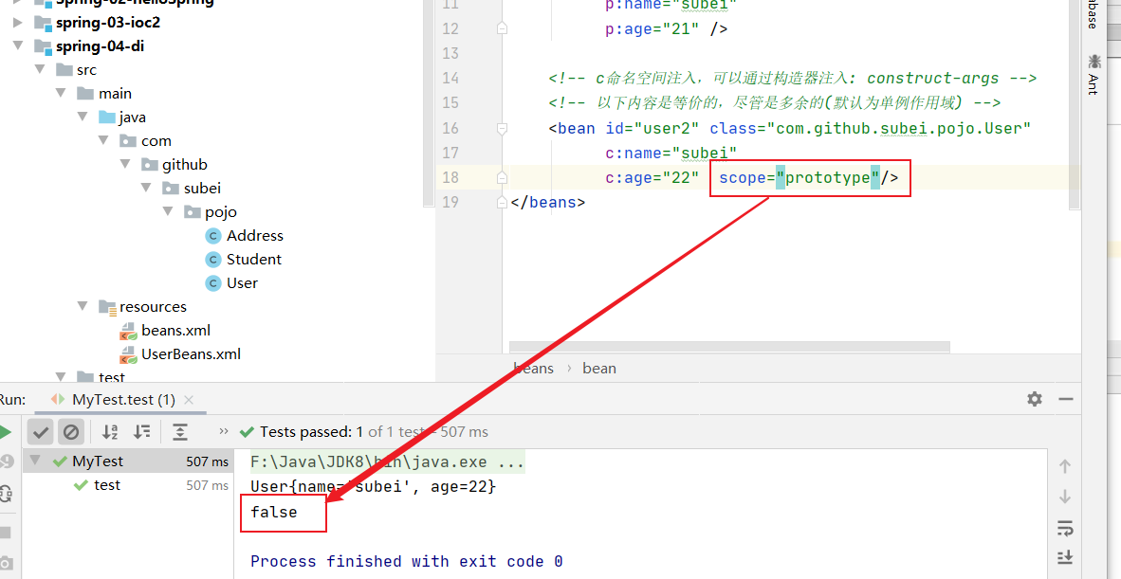
Task: Sort test results by duration
Action: [141, 432]
